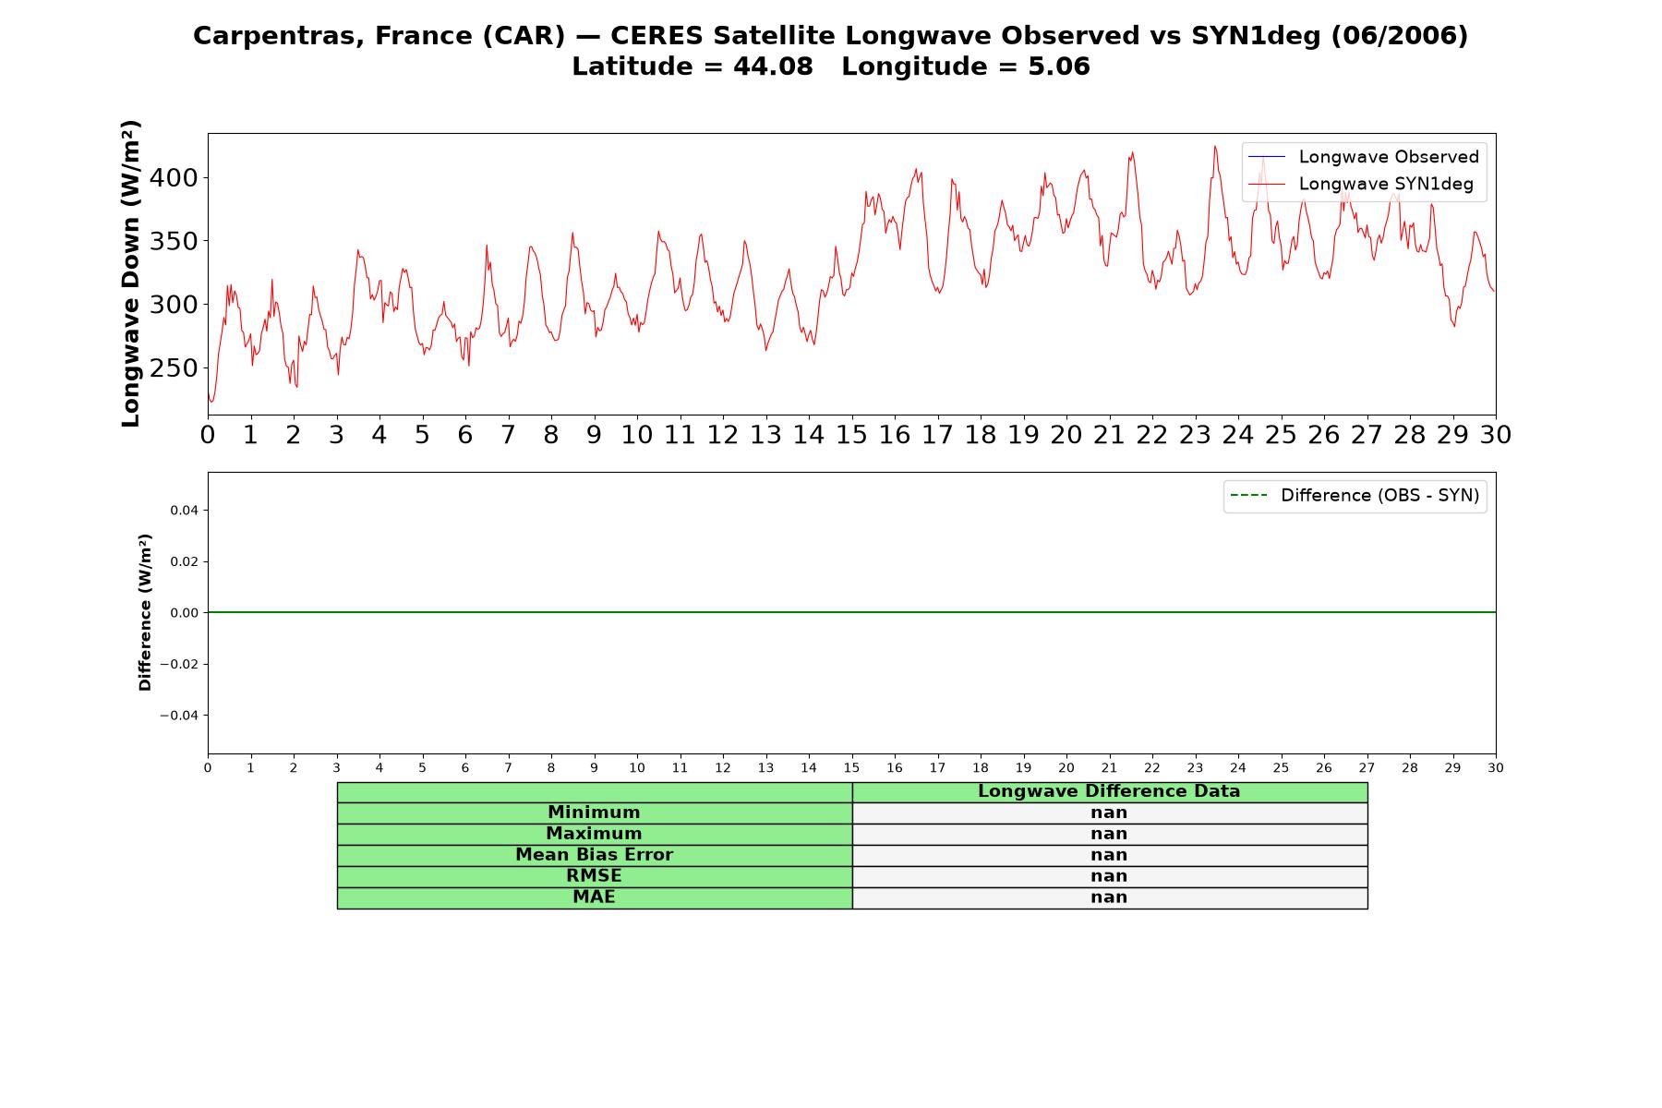Click the Longwave Down (W/m²) axis label

(x=131, y=273)
